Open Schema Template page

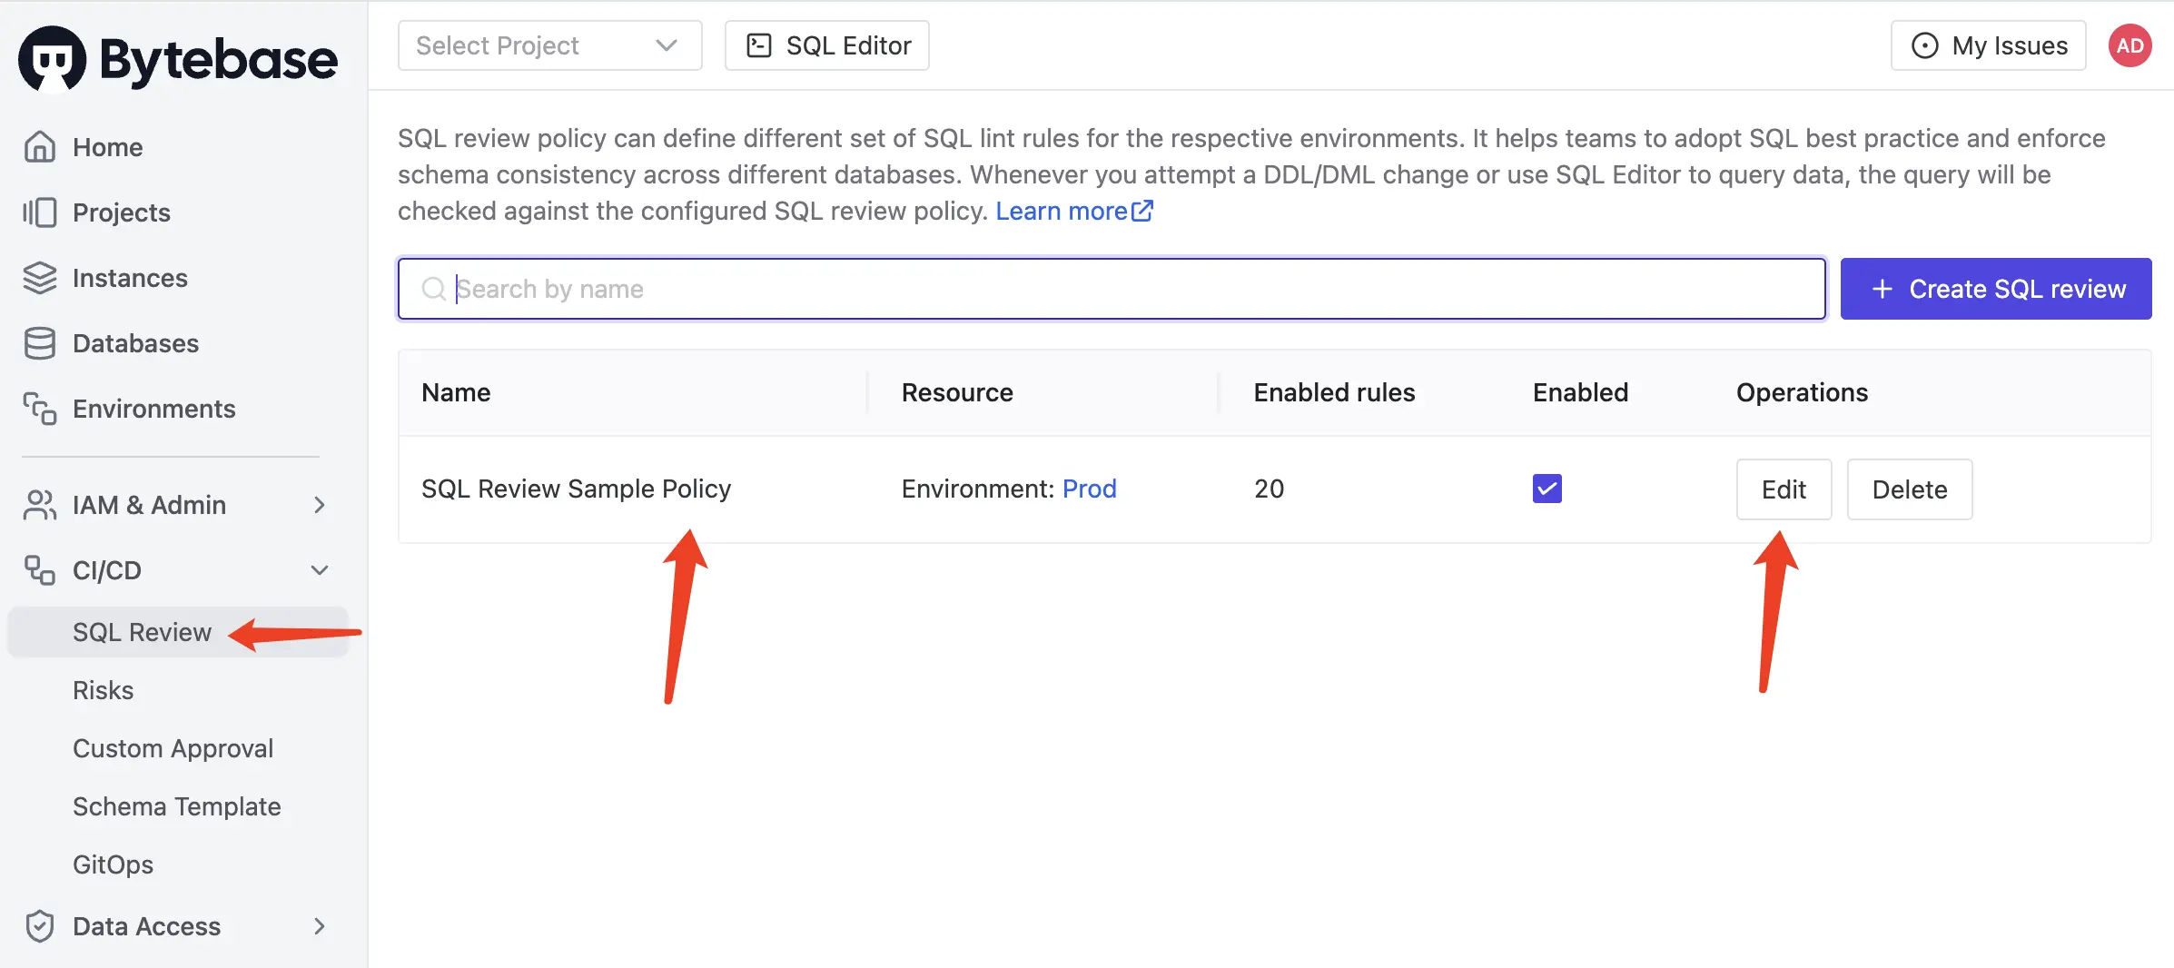177,806
